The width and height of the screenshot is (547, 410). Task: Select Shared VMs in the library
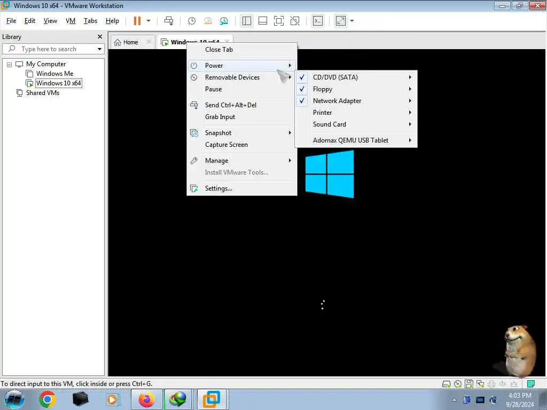(x=43, y=93)
